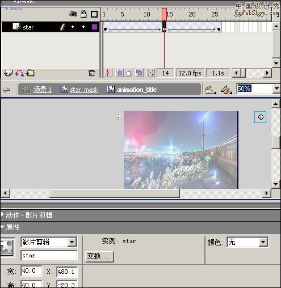Click the instance name field star
This screenshot has width=281, height=288.
[49, 256]
